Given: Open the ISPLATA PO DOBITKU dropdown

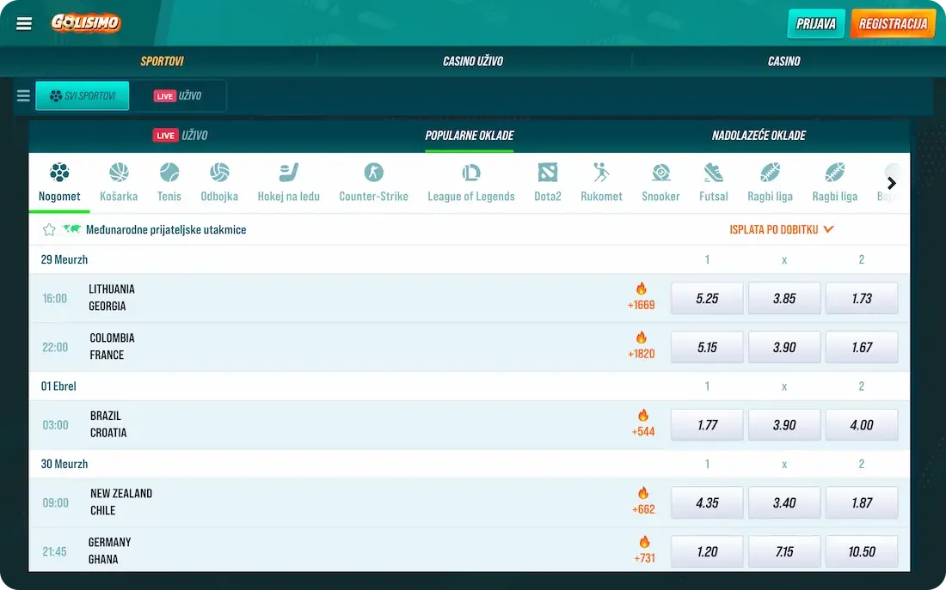Looking at the screenshot, I should [781, 229].
